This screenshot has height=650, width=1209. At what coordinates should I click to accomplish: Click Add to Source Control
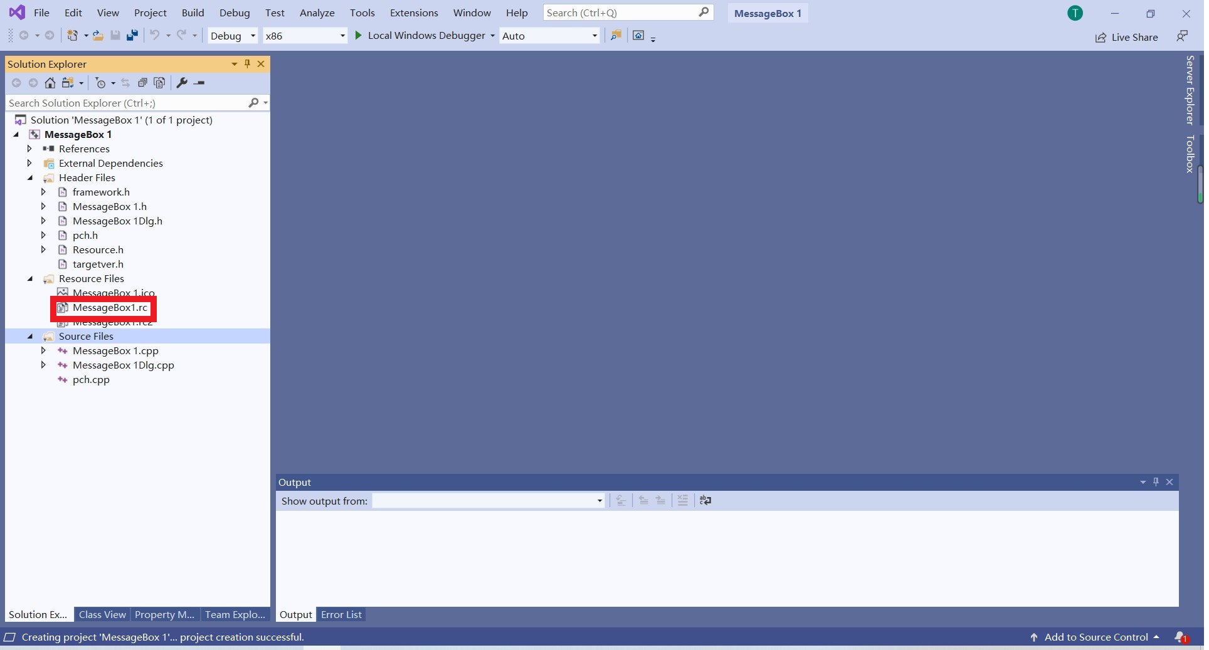(x=1096, y=637)
